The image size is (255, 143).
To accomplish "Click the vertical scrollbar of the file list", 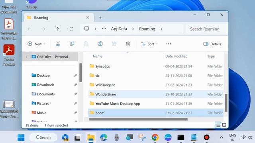I will (x=226, y=103).
